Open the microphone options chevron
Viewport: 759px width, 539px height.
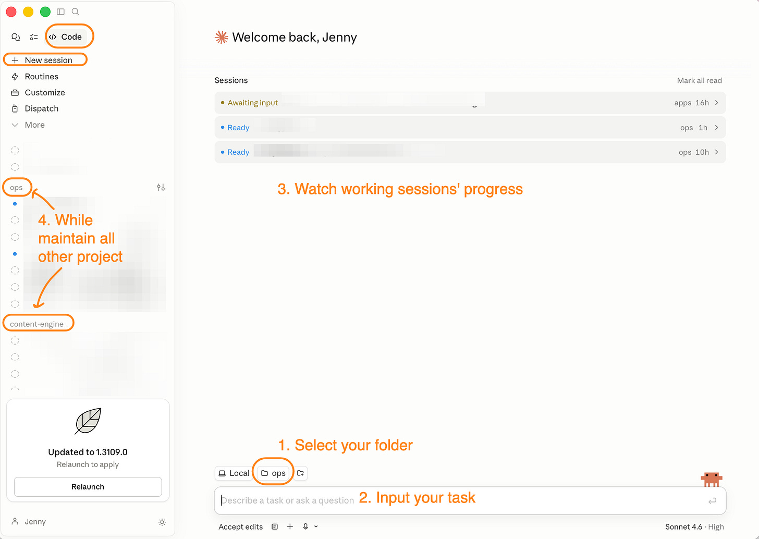pos(316,527)
